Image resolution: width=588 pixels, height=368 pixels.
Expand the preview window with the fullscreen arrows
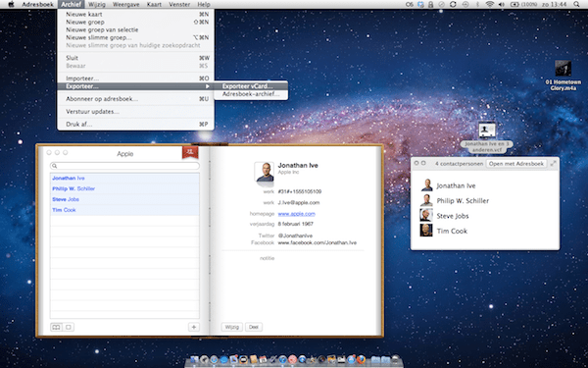pos(553,163)
